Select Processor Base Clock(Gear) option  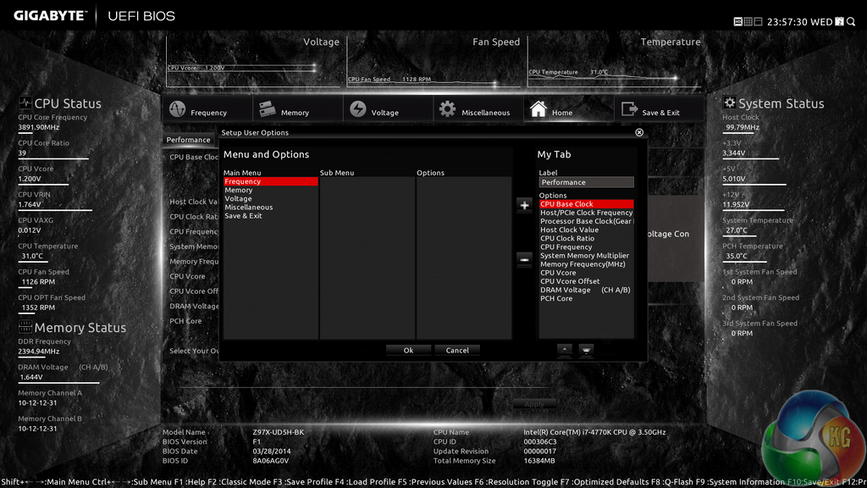point(586,221)
